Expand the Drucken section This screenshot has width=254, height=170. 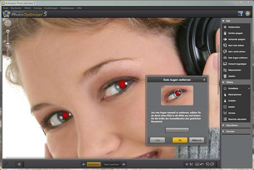click(224, 131)
